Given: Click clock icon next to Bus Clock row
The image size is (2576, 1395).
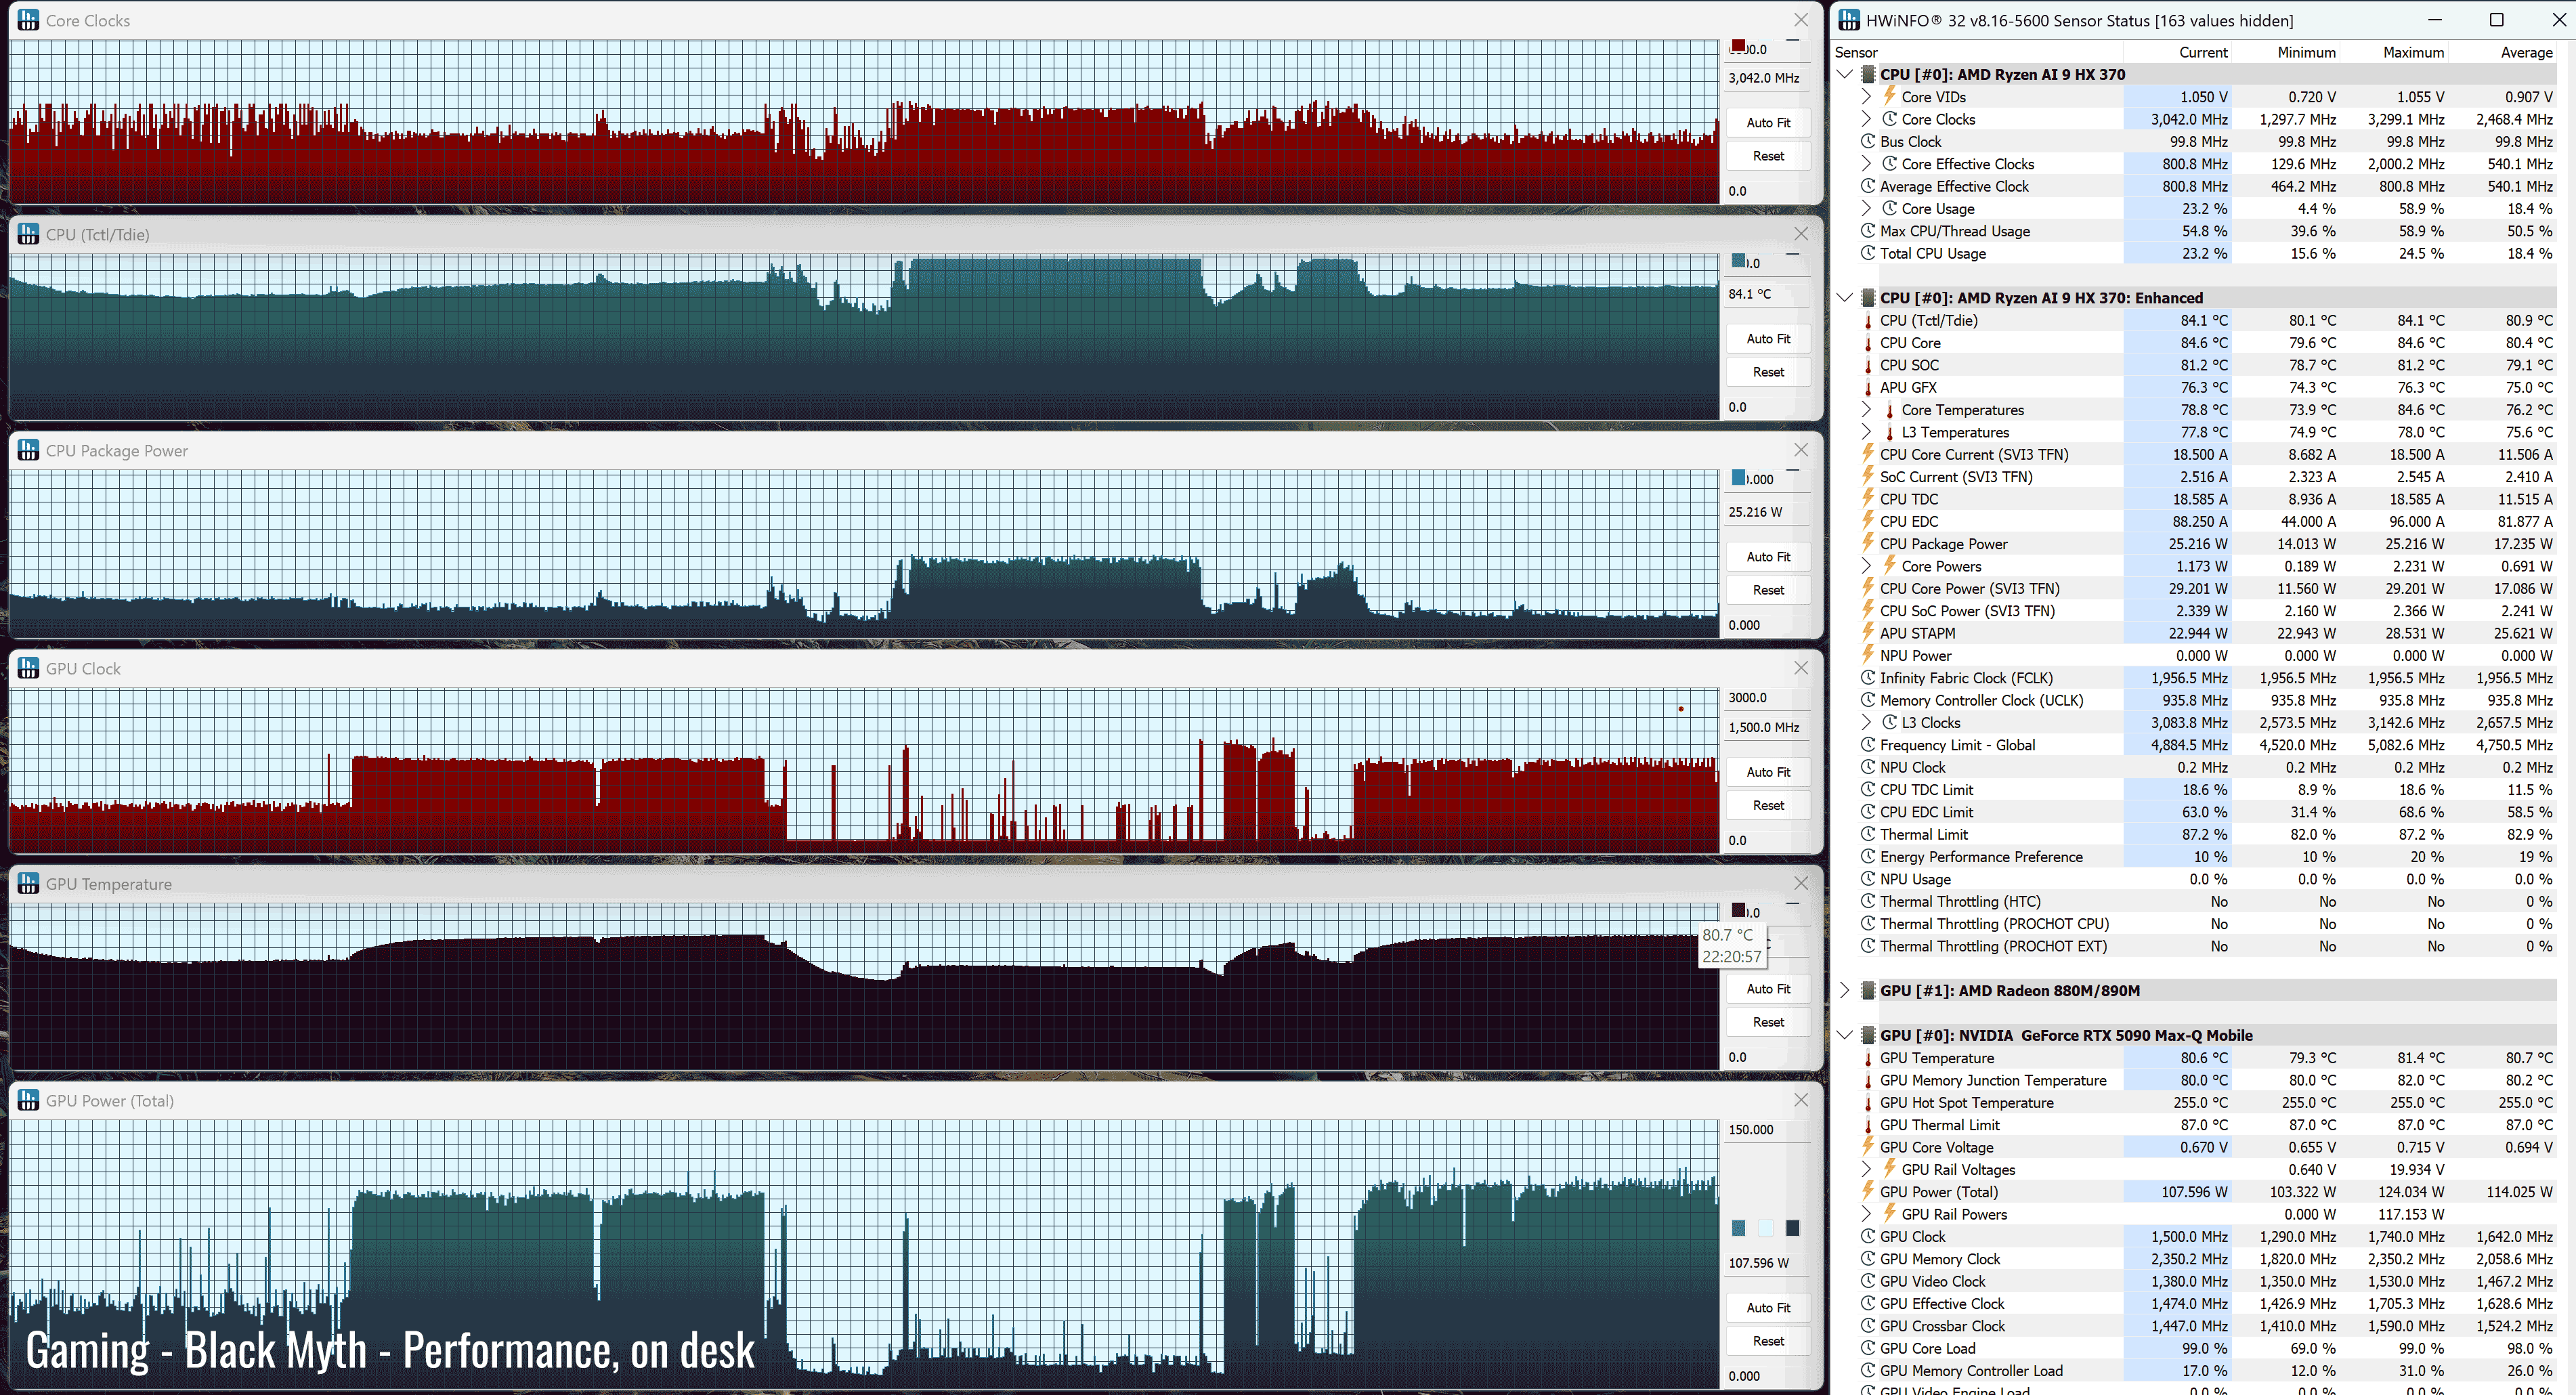Looking at the screenshot, I should tap(1867, 142).
